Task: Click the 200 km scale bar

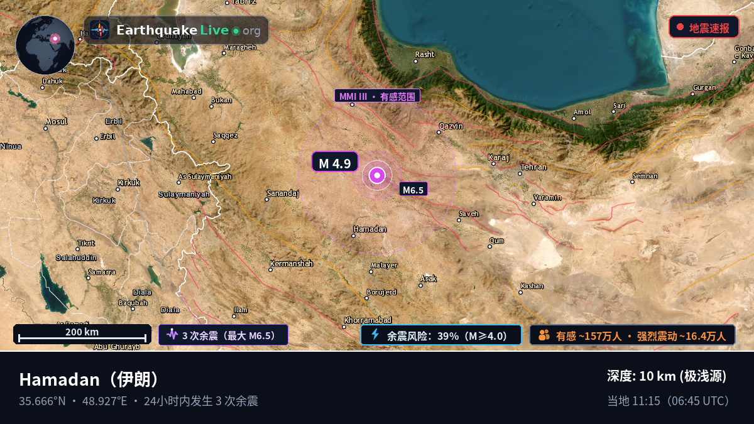Action: 82,334
